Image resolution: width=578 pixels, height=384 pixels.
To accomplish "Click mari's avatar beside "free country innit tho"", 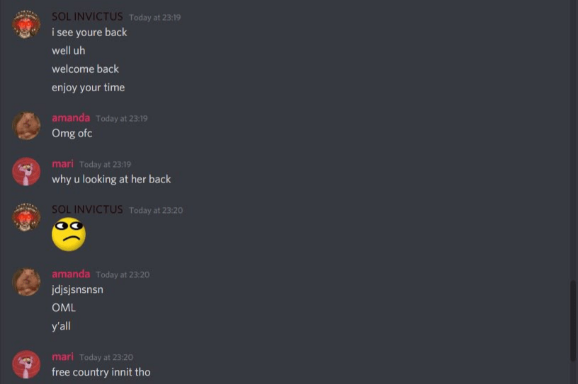I will [x=26, y=364].
